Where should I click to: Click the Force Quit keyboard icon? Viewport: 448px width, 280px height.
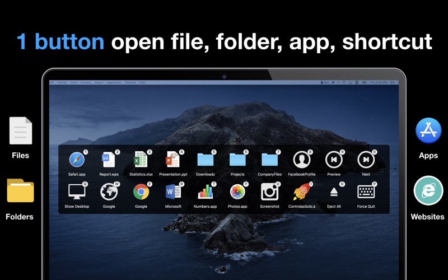pos(366,192)
